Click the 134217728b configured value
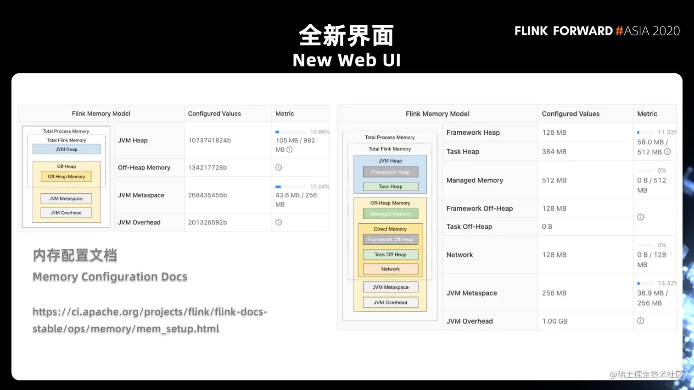 [x=207, y=168]
